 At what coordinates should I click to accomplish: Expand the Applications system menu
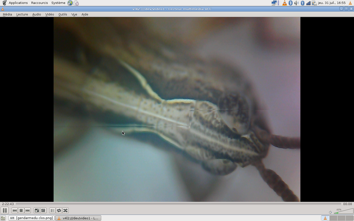(x=18, y=3)
